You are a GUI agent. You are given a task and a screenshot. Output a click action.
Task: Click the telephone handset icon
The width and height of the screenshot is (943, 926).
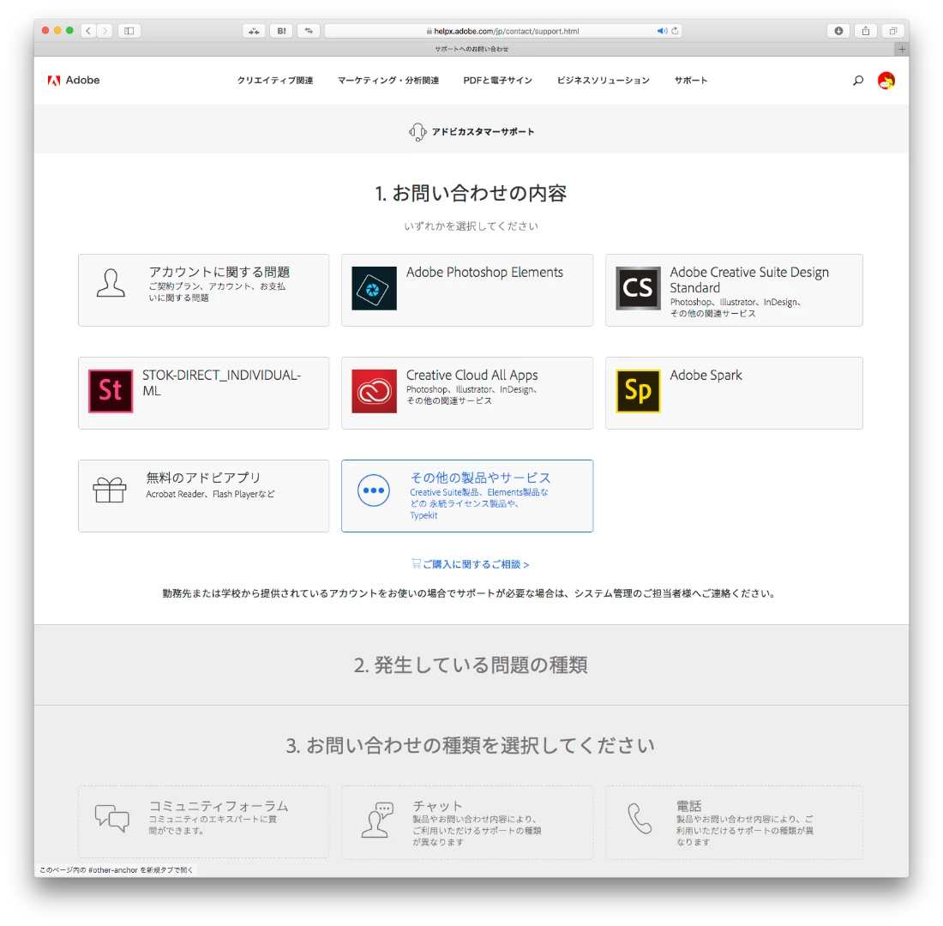coord(640,818)
